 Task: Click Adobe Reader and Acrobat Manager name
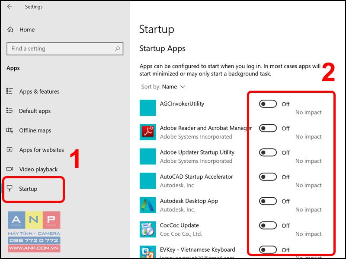[206, 128]
